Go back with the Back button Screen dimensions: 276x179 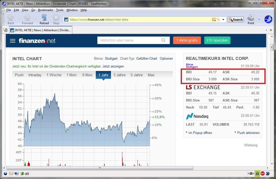coord(11,19)
